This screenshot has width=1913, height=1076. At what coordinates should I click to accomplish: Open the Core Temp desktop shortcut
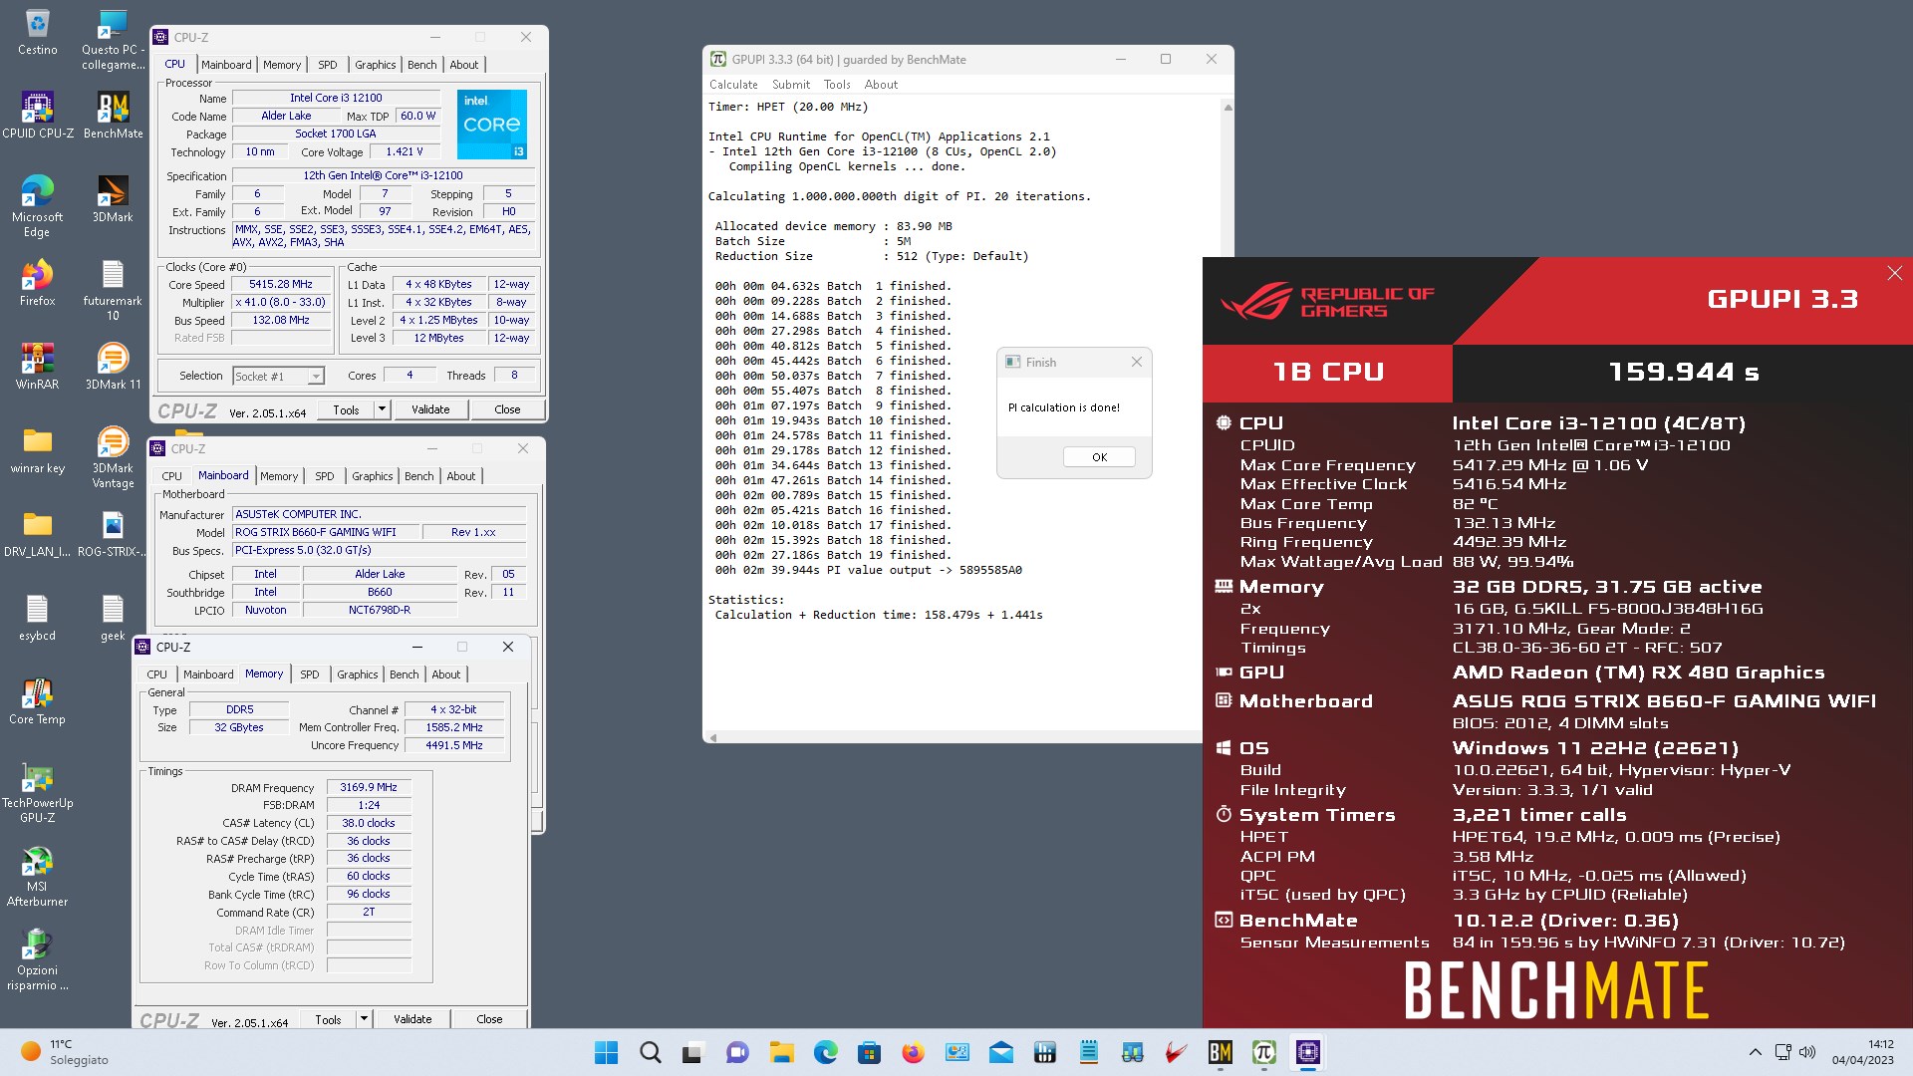pyautogui.click(x=38, y=700)
